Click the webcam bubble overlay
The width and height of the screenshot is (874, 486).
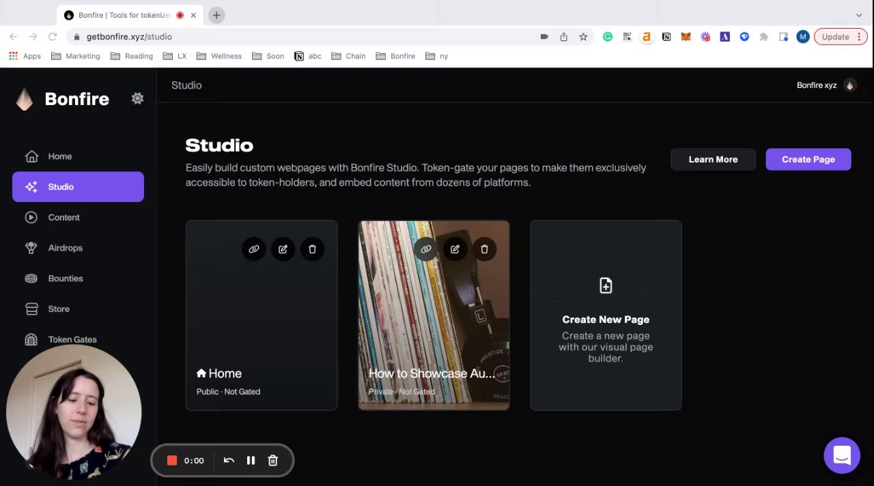click(74, 412)
